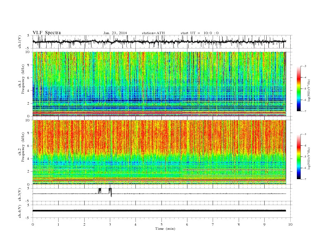327x252 pixels.
Task: Click inside the ch.2 spectrogram panel
Action: click(159, 152)
